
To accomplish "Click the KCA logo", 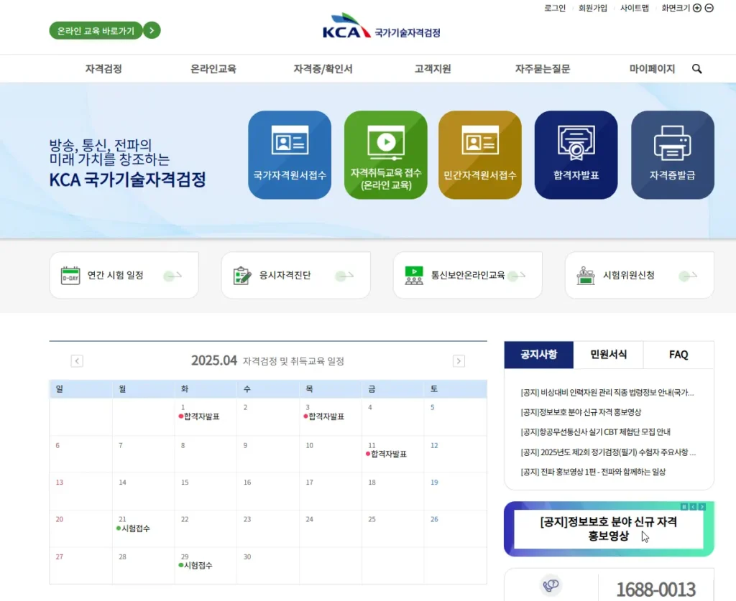I will tap(381, 26).
